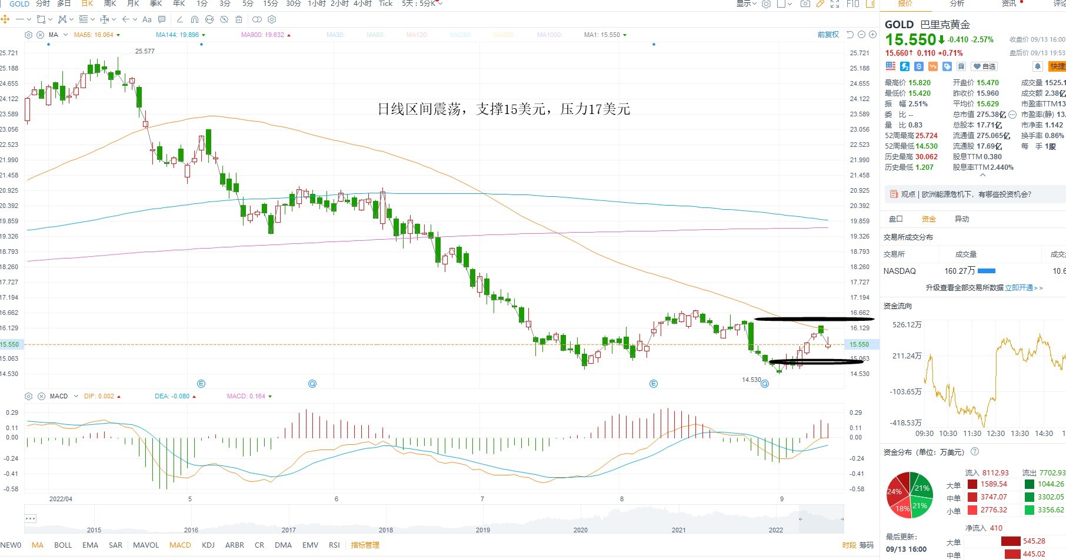Remove the MA indicator
This screenshot has height=560, width=1066.
(41, 35)
